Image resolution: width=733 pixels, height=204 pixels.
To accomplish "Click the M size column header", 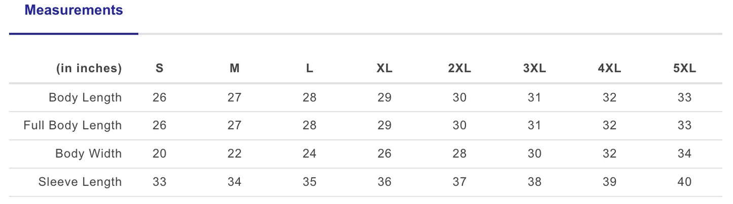I will tap(234, 69).
